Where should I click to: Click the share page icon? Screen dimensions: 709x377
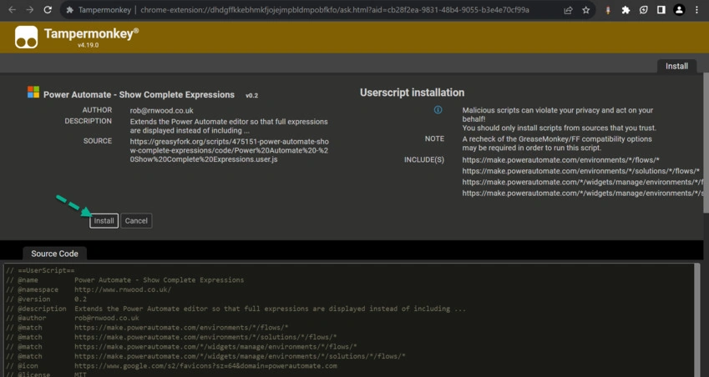tap(569, 10)
